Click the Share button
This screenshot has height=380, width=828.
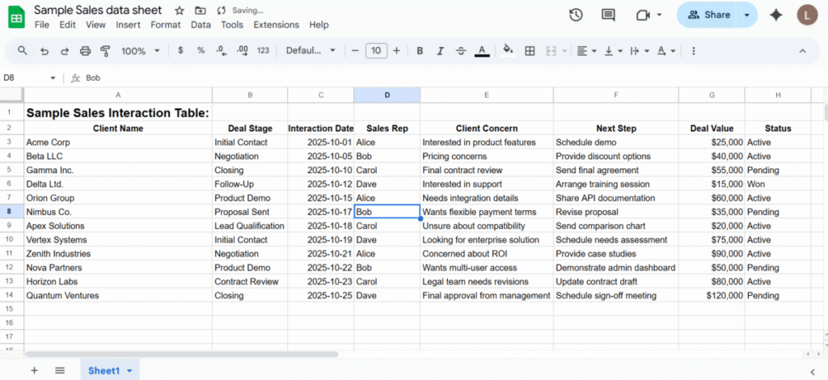click(x=708, y=15)
